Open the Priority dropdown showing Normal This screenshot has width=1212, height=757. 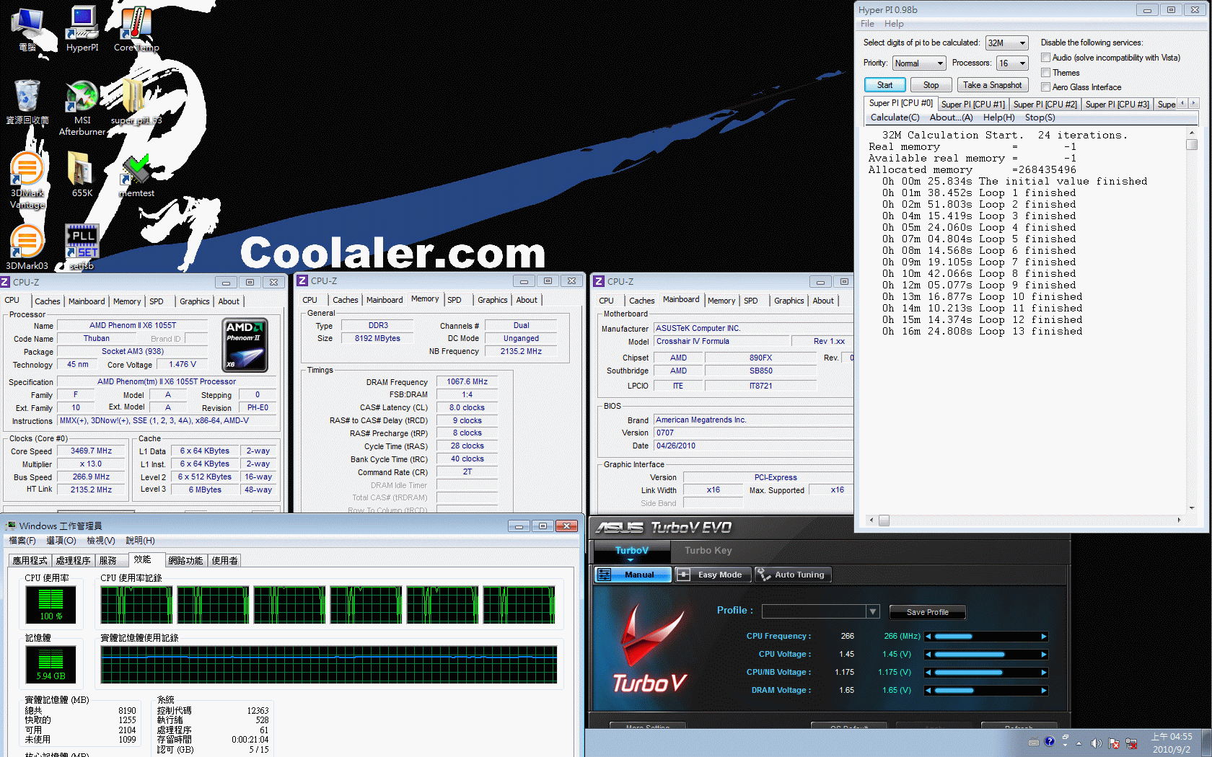(919, 63)
